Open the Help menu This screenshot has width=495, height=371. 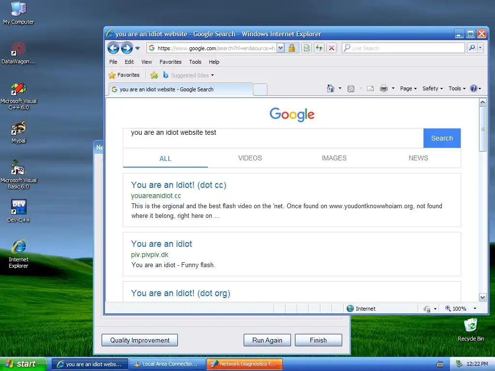pyautogui.click(x=214, y=62)
